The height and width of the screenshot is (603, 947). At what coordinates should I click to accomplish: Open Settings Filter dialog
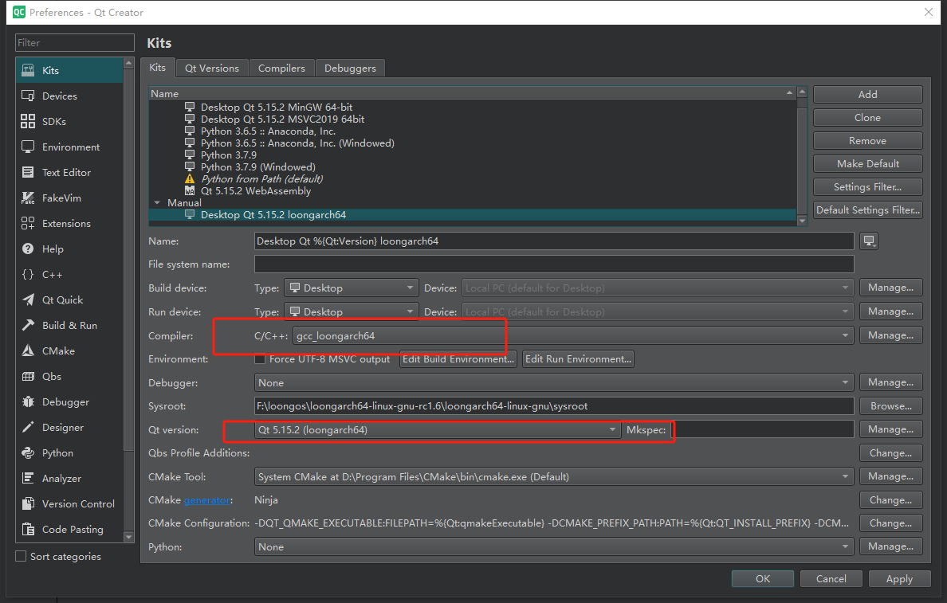(868, 187)
